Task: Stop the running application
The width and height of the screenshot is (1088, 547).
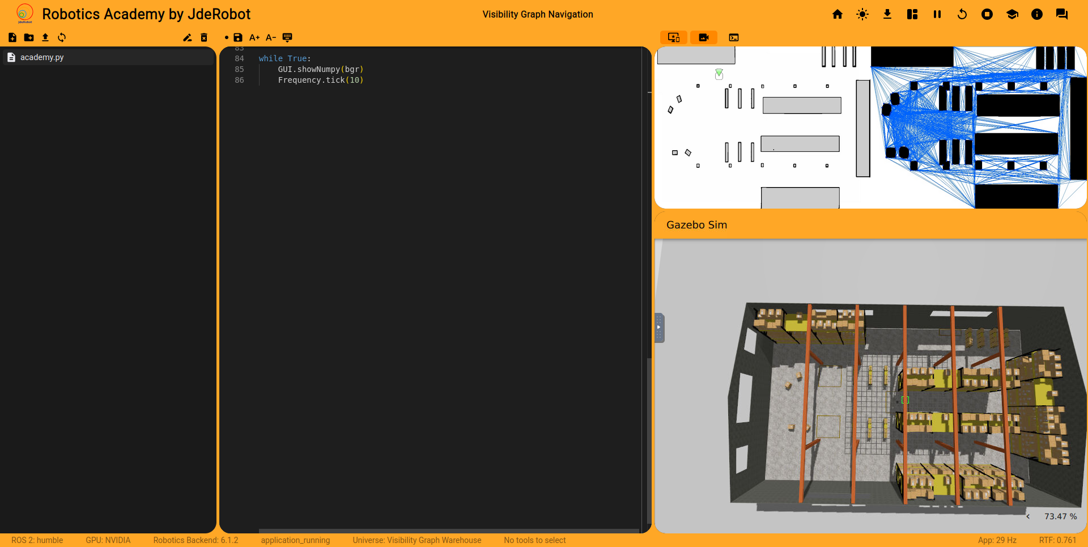Action: point(987,14)
